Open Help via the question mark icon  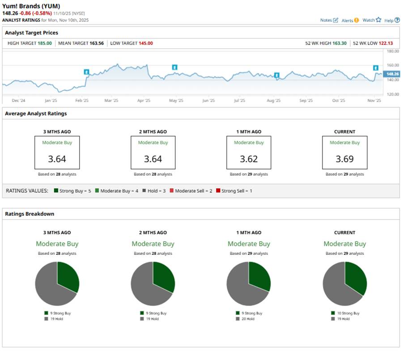(397, 20)
